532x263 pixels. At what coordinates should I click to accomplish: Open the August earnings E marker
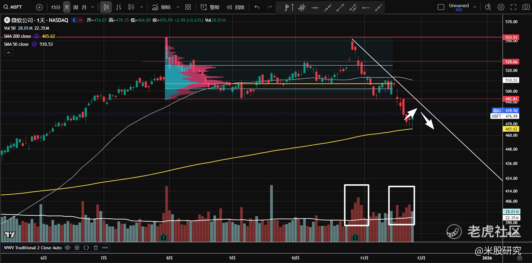click(163, 237)
